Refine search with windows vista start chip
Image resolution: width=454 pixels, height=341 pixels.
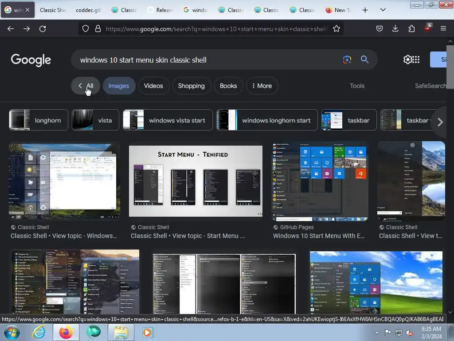pyautogui.click(x=168, y=120)
